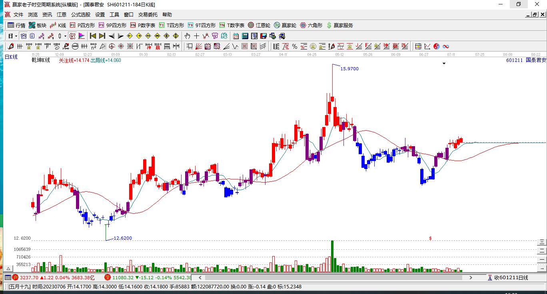Click the top button at volume panel right edge
This screenshot has height=294, width=547.
pos(542,242)
